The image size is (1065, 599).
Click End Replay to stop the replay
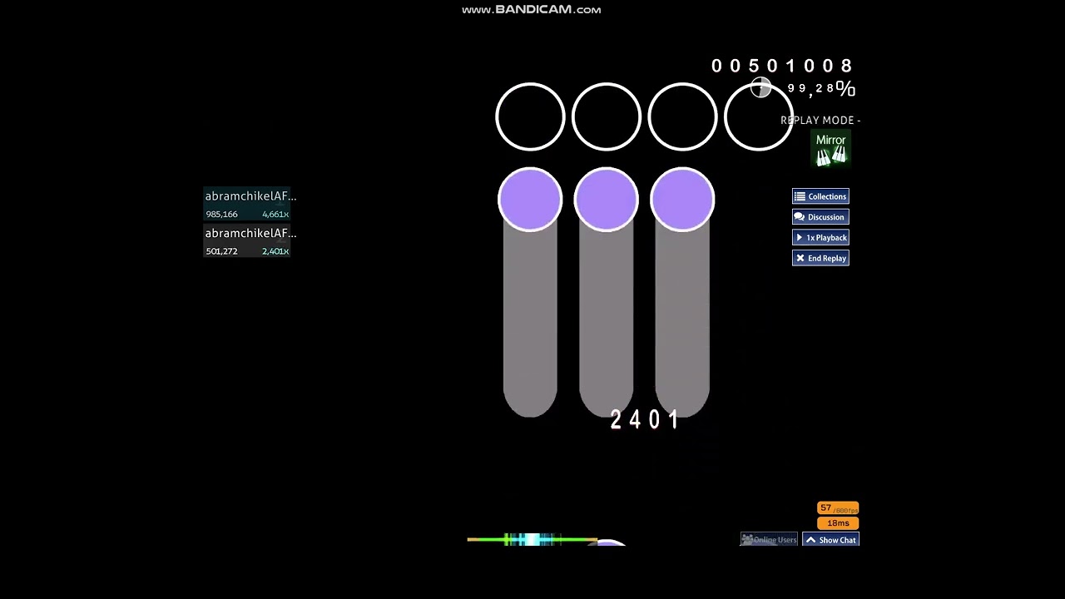tap(820, 259)
